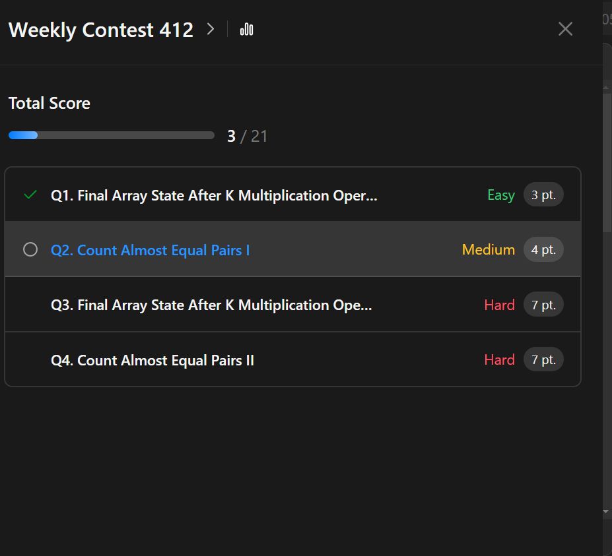The image size is (612, 556).
Task: Click the scrollbar down arrow
Action: (x=606, y=512)
